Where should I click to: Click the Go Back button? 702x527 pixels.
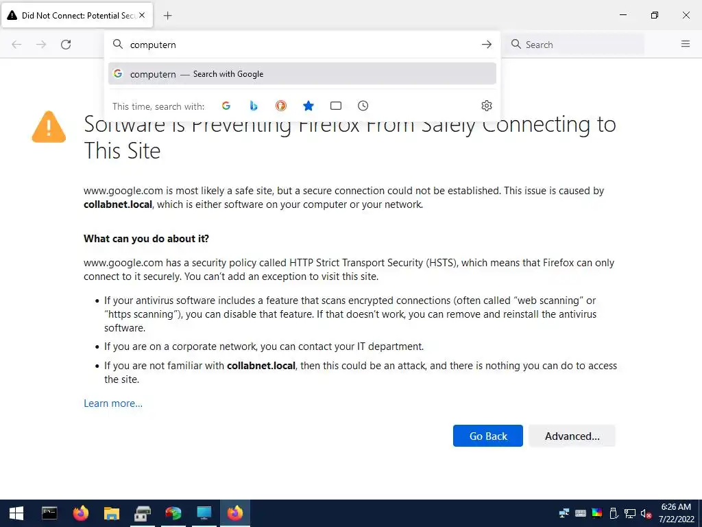[x=488, y=436]
